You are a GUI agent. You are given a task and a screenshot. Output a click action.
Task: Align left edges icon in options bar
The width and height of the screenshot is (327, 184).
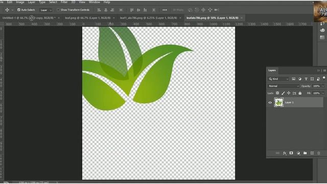(x=99, y=10)
